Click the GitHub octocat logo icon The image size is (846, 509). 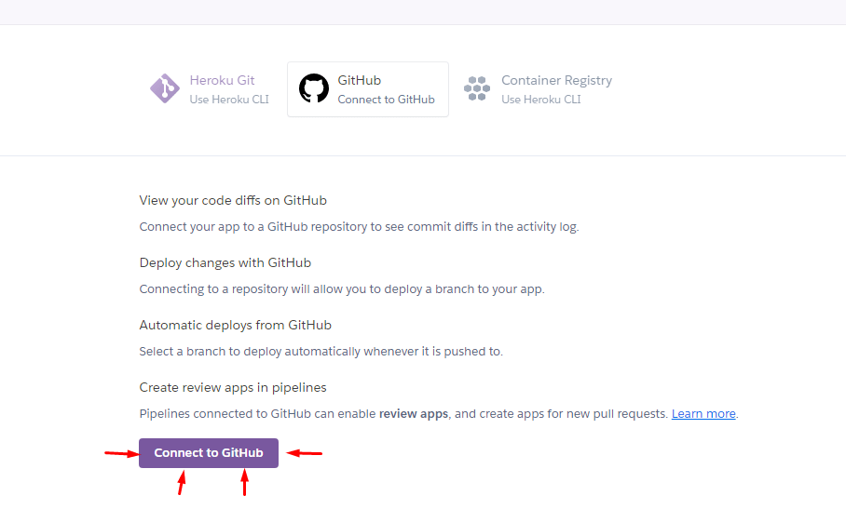[x=314, y=88]
